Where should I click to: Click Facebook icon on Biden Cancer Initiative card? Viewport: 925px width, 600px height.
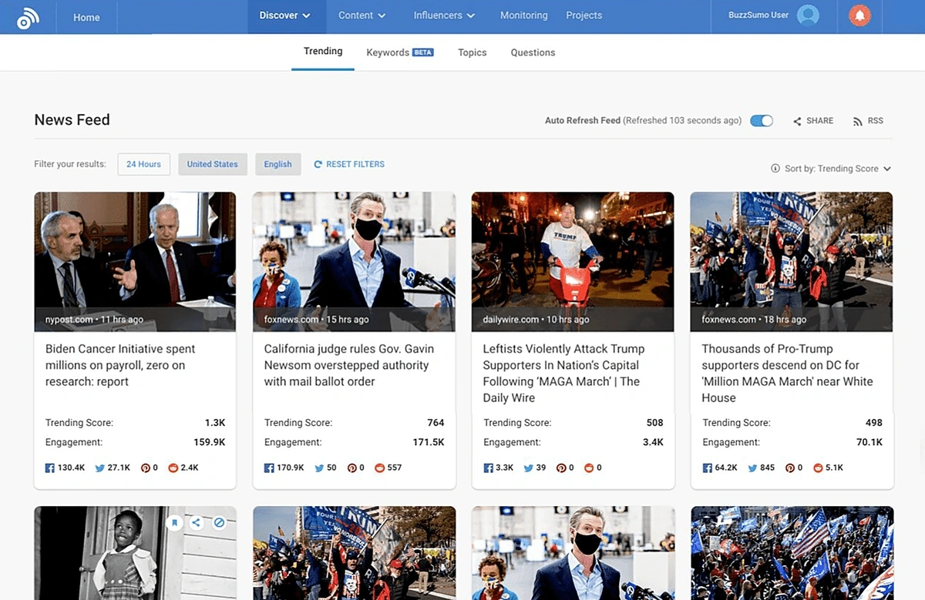50,468
